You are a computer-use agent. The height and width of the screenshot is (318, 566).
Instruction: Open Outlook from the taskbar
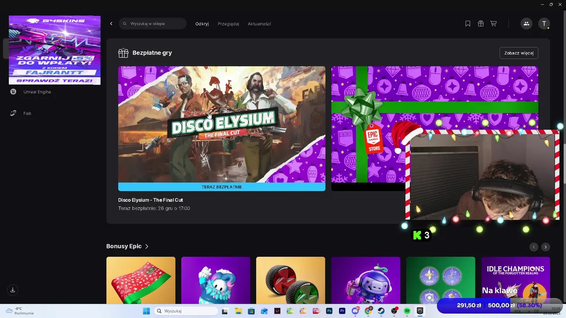coord(264,311)
